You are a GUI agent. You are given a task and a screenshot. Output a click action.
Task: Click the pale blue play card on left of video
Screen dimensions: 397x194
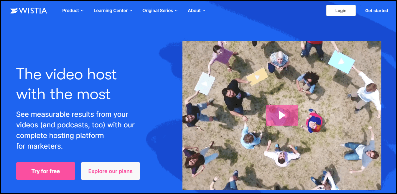(x=205, y=83)
